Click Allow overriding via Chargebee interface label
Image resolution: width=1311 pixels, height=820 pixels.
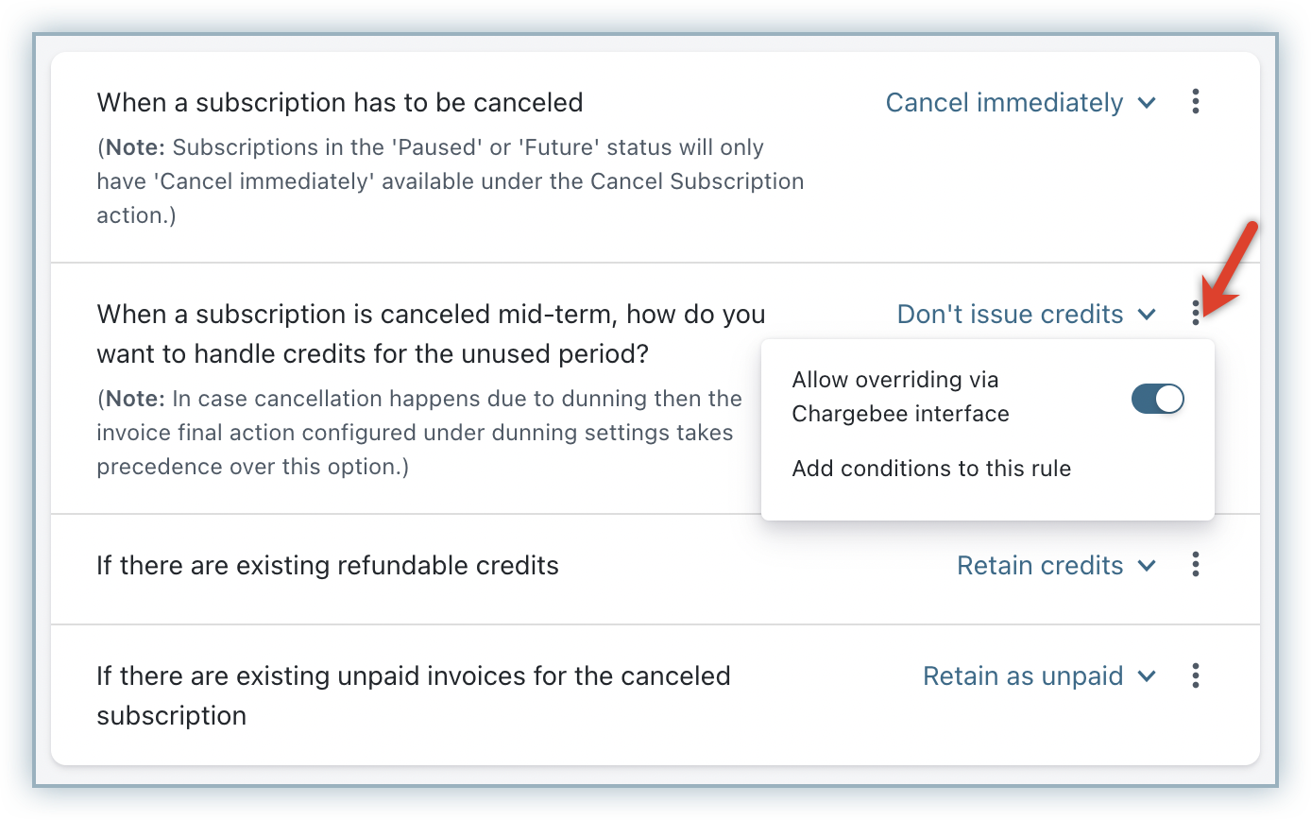(900, 397)
